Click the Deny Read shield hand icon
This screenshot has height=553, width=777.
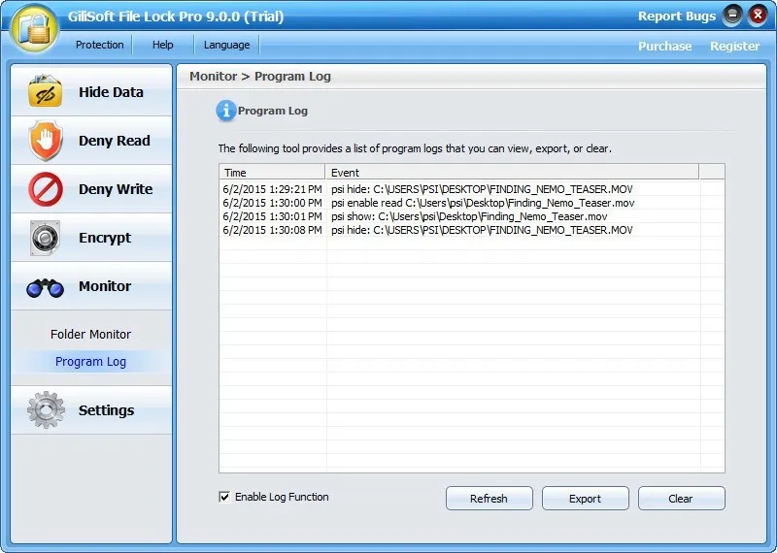[45, 141]
